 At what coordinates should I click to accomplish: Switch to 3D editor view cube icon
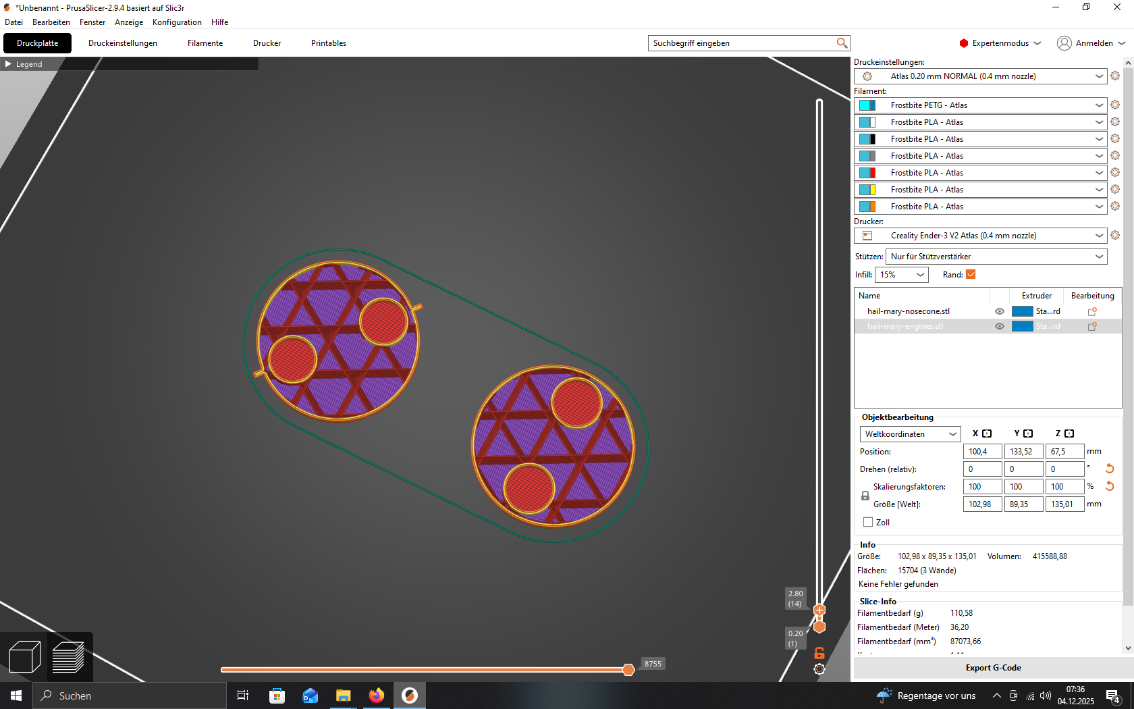click(25, 657)
